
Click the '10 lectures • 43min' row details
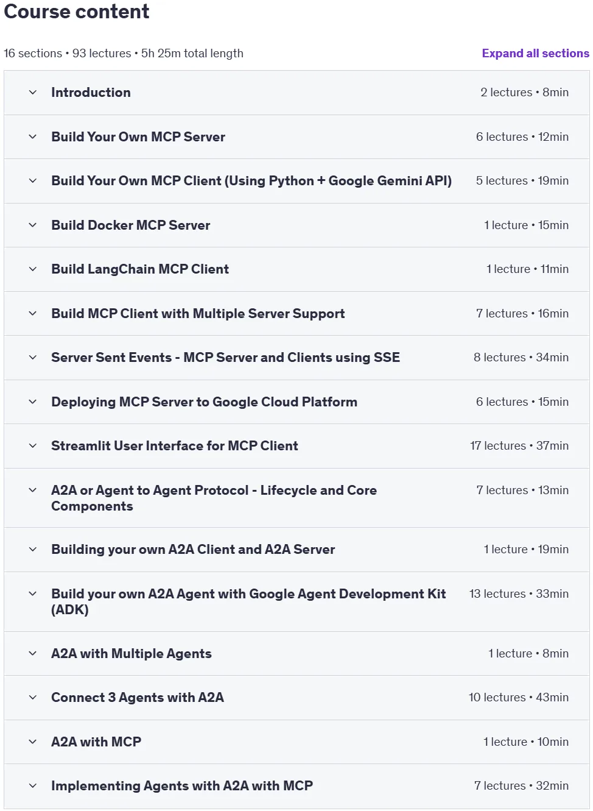[x=519, y=698]
